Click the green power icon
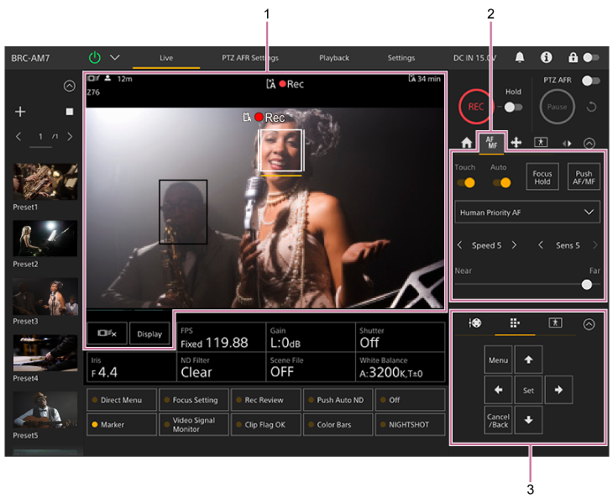Screen dimensions: 613x504 coord(95,58)
